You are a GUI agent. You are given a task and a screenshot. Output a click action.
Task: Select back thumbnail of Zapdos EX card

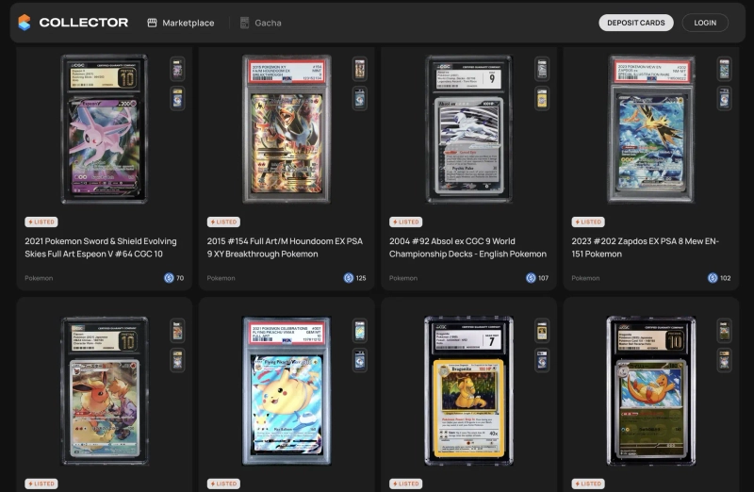click(x=724, y=99)
